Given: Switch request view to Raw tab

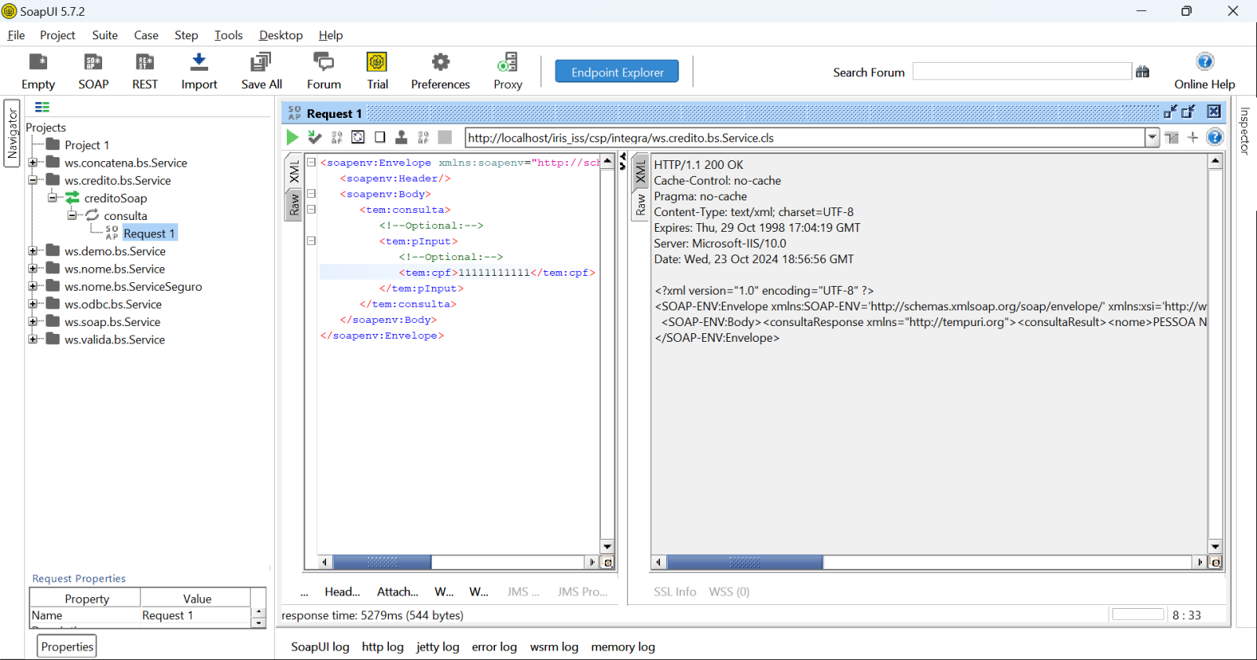Looking at the screenshot, I should tap(294, 205).
